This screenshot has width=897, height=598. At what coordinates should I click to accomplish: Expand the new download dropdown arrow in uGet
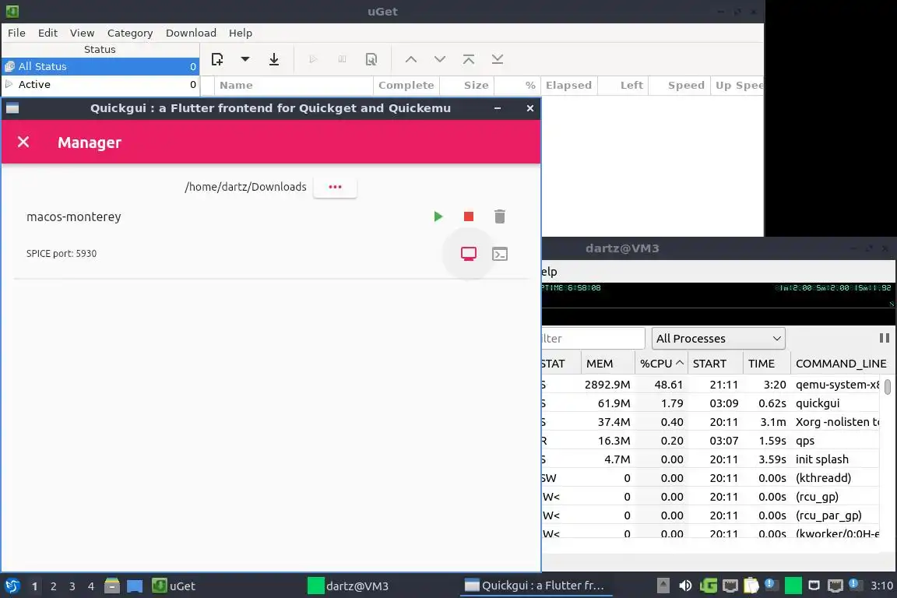[244, 59]
